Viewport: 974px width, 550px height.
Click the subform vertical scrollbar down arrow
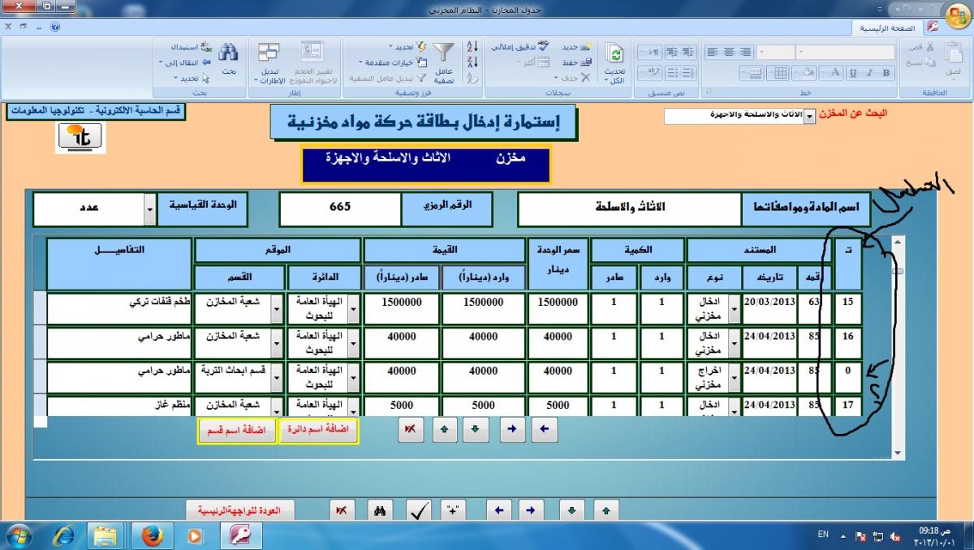pos(898,453)
